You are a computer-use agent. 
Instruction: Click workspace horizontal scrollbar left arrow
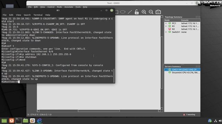click(x=38, y=111)
